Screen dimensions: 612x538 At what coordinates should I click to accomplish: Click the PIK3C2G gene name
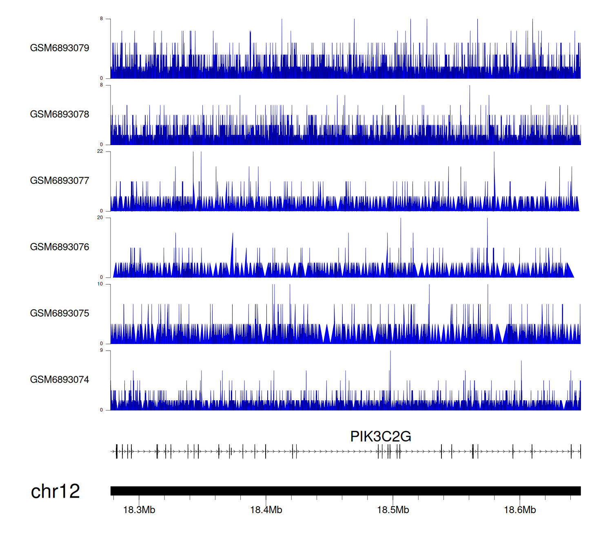coord(380,437)
